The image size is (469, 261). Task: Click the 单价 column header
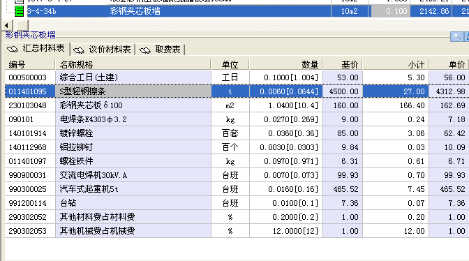(x=449, y=64)
